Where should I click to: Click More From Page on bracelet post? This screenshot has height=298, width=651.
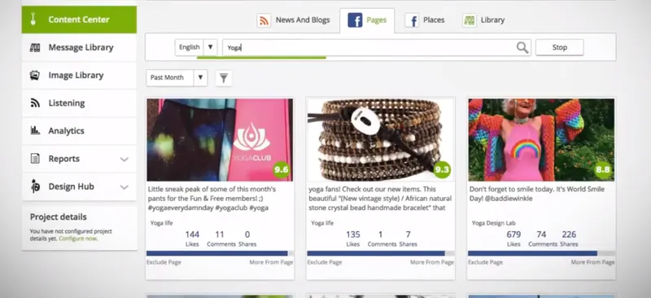[x=432, y=262]
